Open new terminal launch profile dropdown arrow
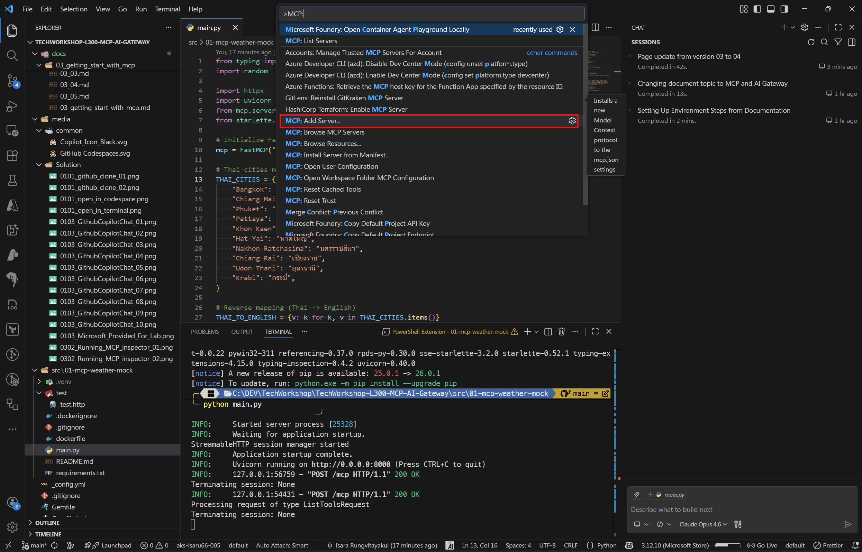 [536, 332]
